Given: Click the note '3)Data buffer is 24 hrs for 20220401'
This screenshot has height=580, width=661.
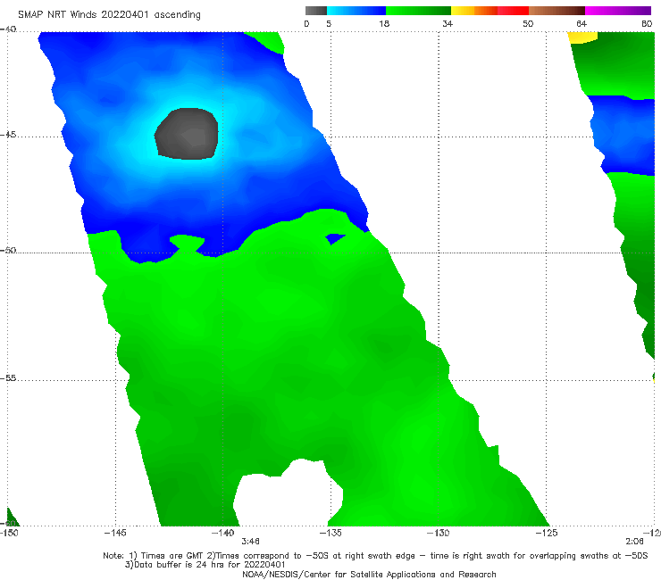Looking at the screenshot, I should click(x=205, y=565).
